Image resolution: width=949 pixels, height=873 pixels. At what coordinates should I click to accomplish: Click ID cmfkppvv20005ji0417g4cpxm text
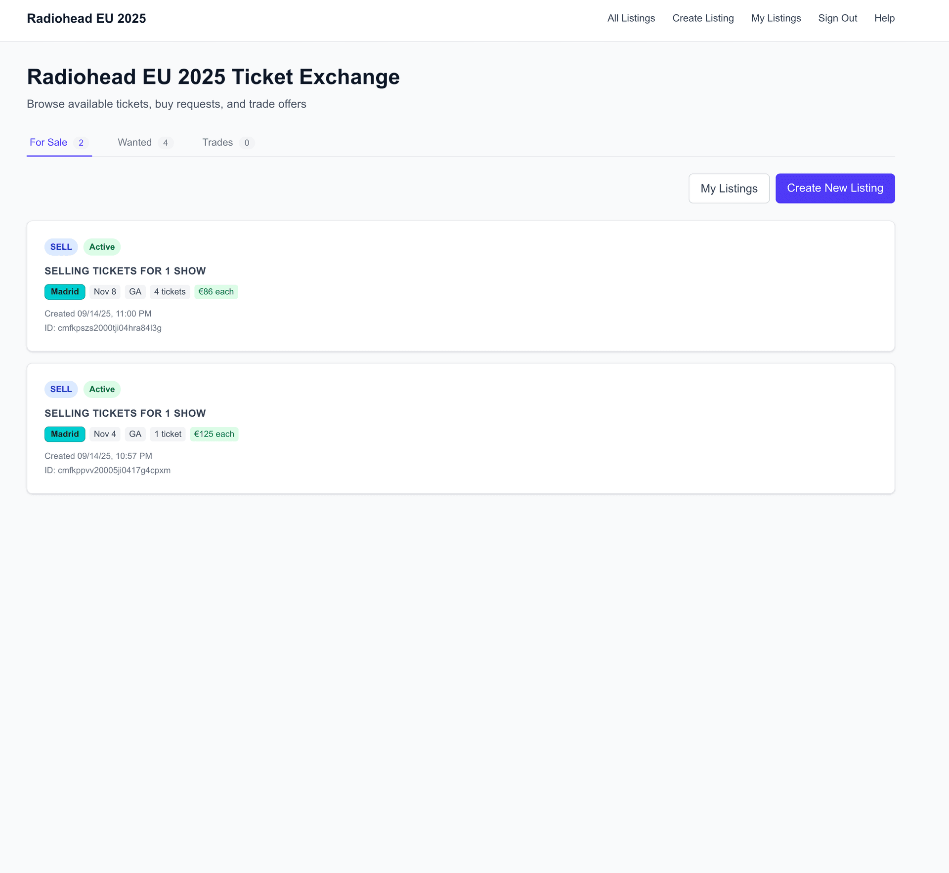pos(107,470)
